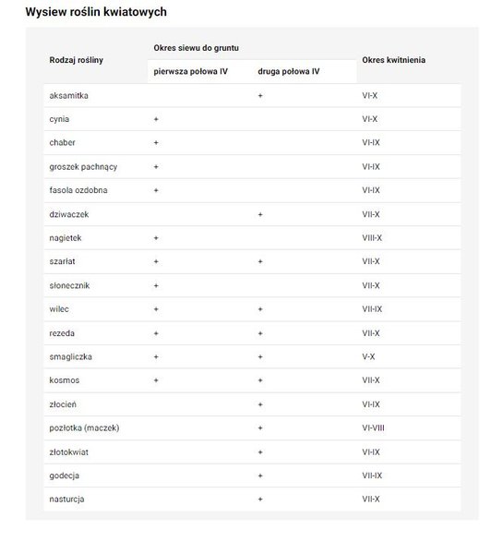
Task: Click the plus mark in złocień row
Action: pyautogui.click(x=260, y=404)
